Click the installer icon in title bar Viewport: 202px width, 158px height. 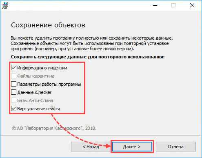pos(5,5)
